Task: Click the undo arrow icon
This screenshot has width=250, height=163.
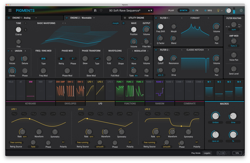Action: [x=219, y=153]
